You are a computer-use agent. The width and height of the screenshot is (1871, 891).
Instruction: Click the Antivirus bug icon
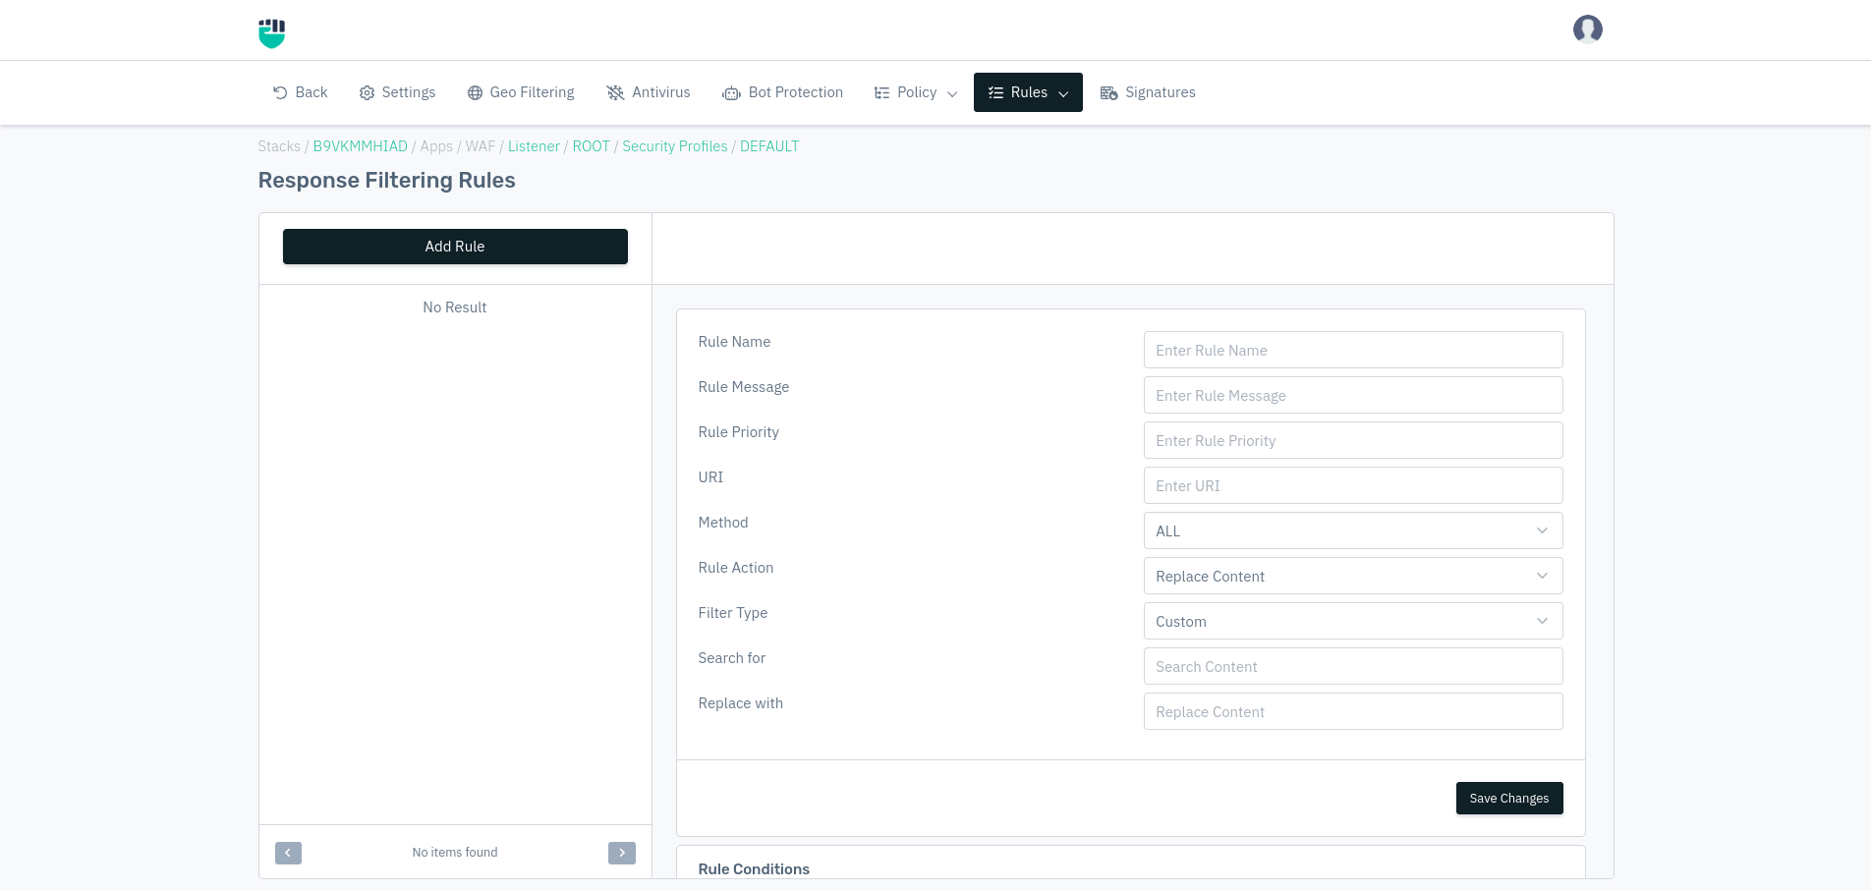(x=615, y=92)
